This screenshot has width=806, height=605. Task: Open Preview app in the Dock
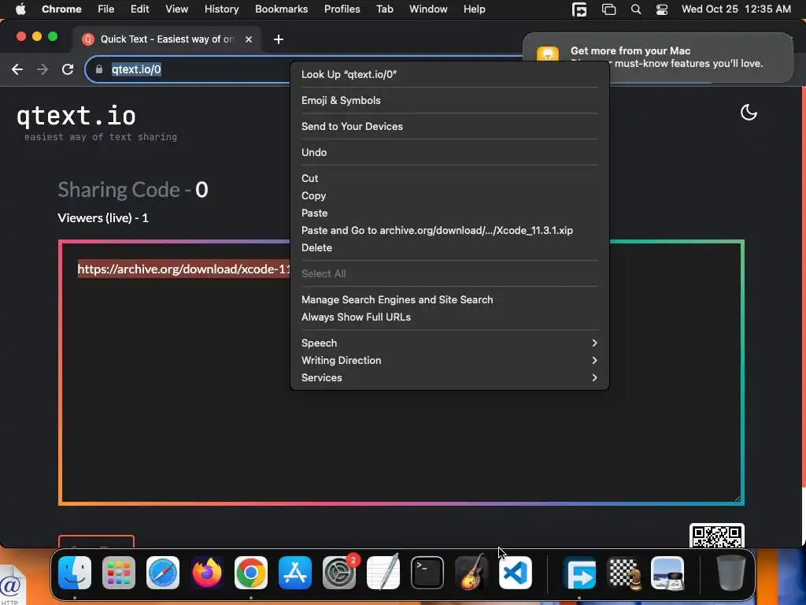pos(667,573)
